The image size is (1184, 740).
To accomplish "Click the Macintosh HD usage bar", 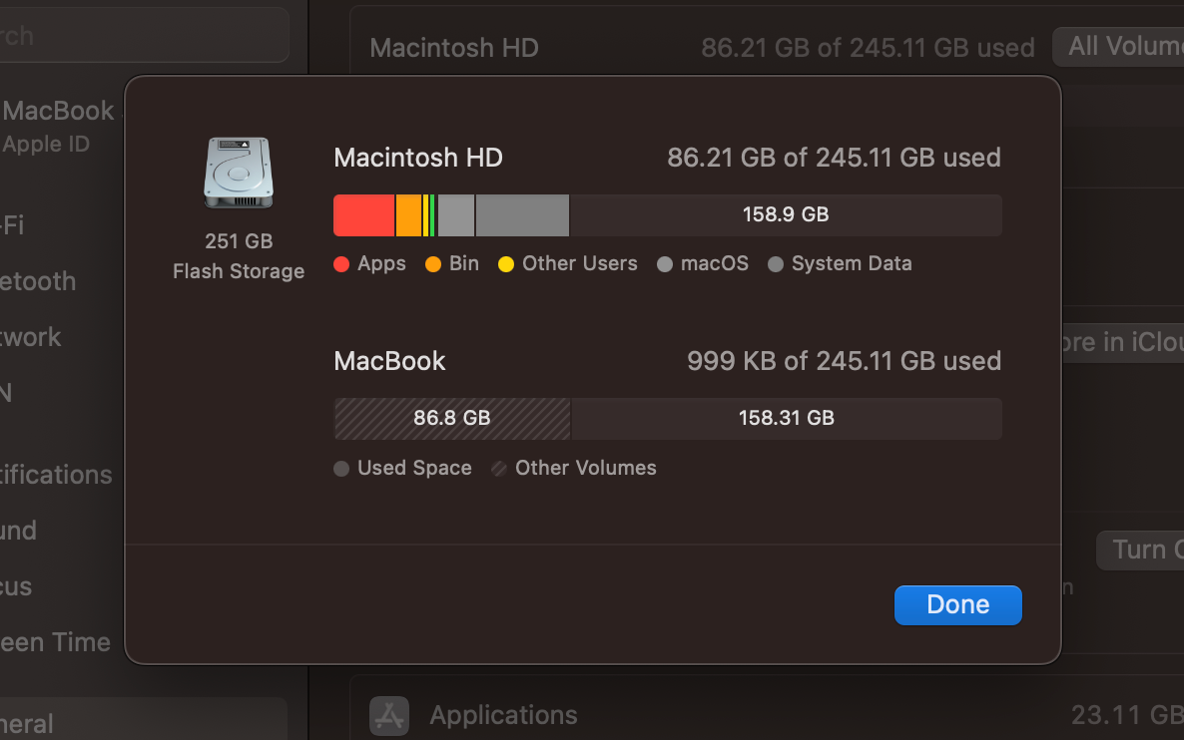I will (x=667, y=214).
